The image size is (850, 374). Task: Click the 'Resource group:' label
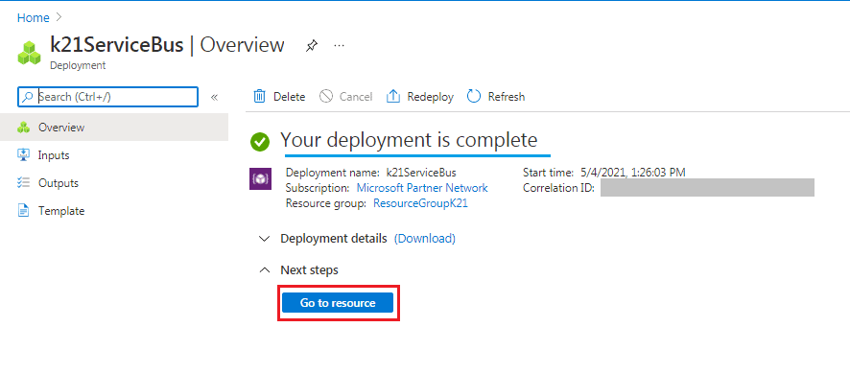coord(326,204)
